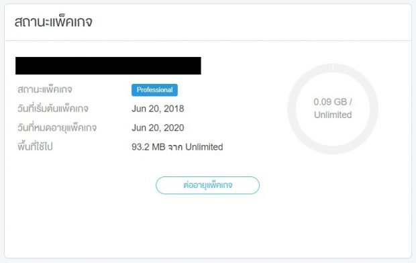This screenshot has height=263, width=416.
Task: Click the สถานะแพ็คเกจ row label beside badge
Action: [45, 89]
